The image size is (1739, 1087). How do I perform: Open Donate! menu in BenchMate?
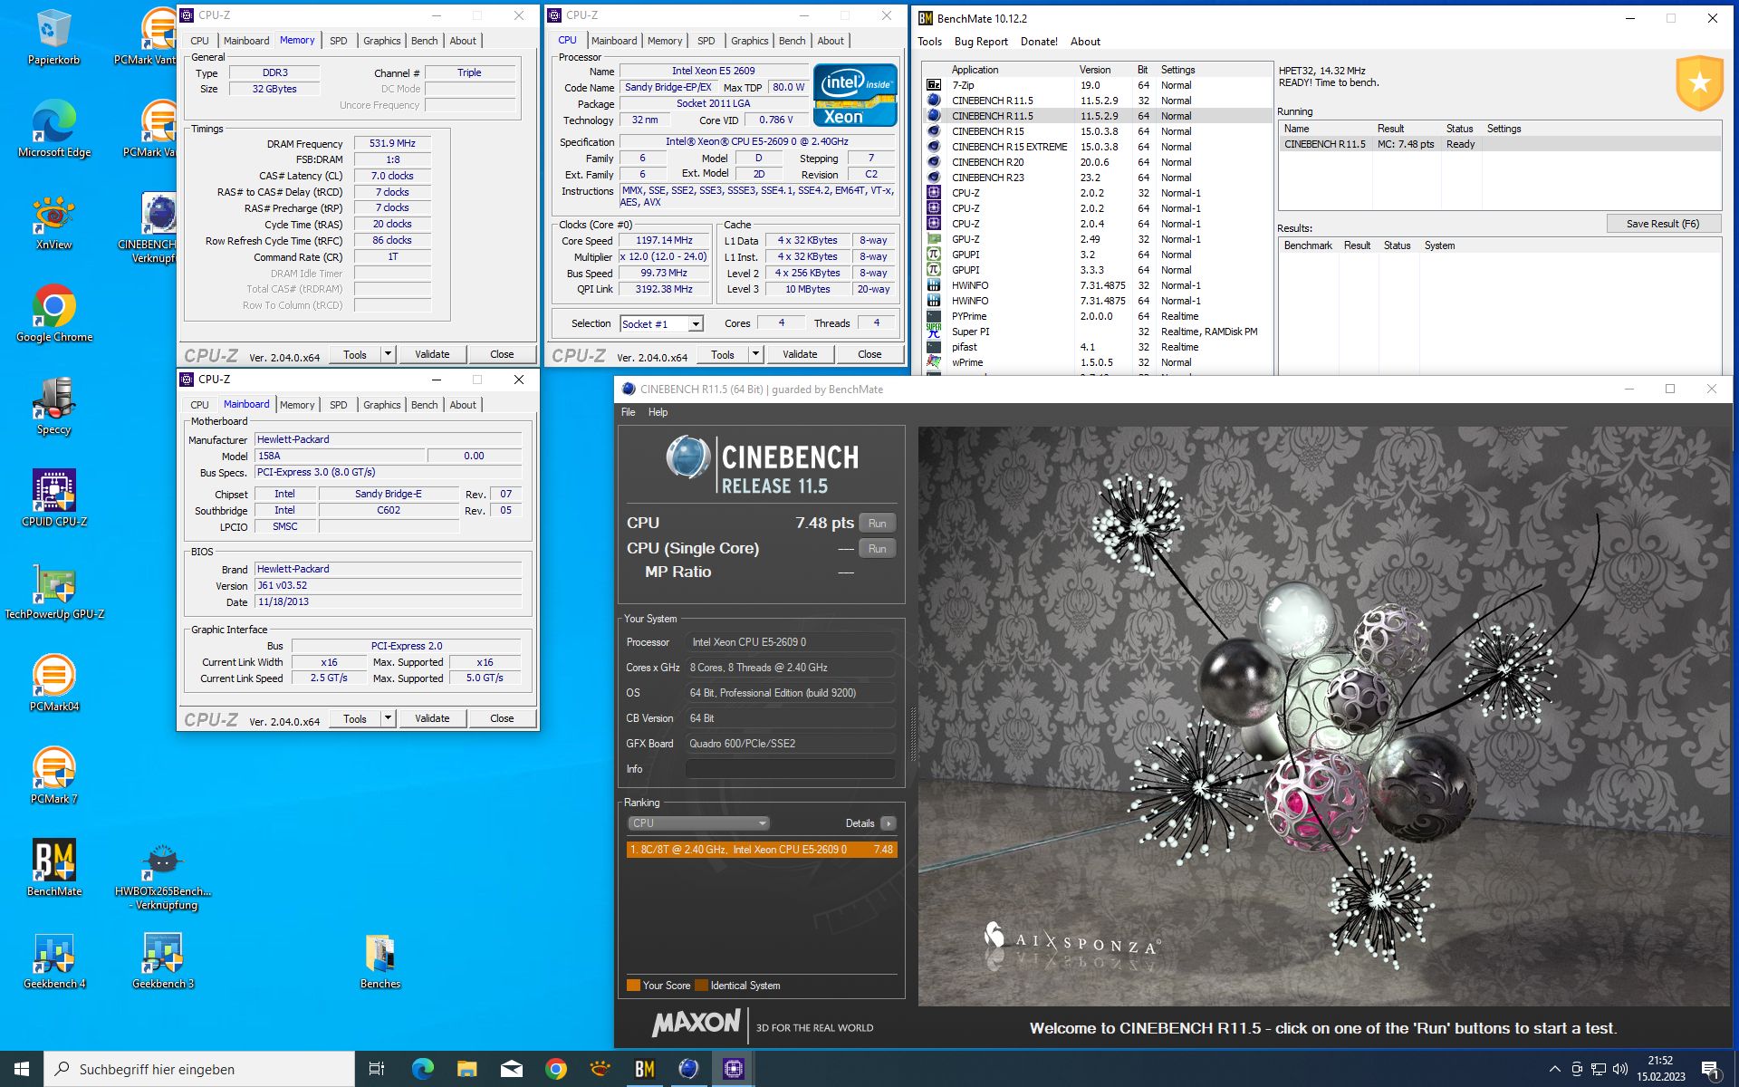(x=1039, y=42)
